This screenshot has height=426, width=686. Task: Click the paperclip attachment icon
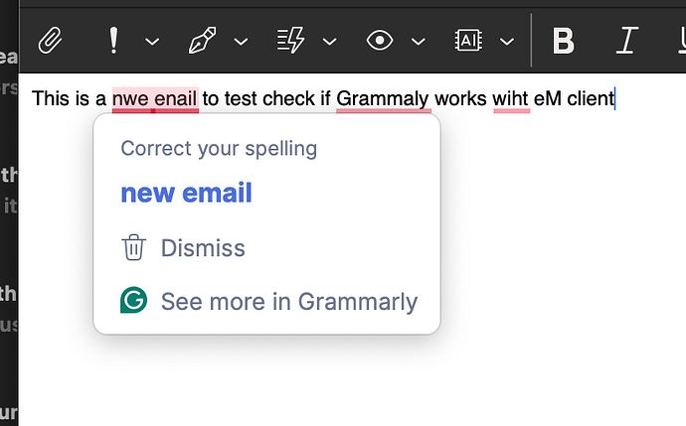pyautogui.click(x=50, y=40)
